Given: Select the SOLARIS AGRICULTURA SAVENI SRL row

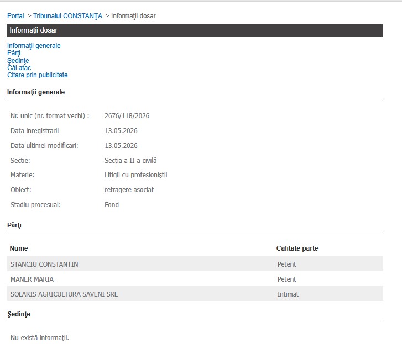Looking at the screenshot, I should click(x=195, y=294).
